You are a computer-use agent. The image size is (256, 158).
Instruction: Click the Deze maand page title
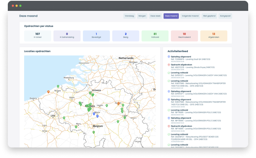pos(28,16)
